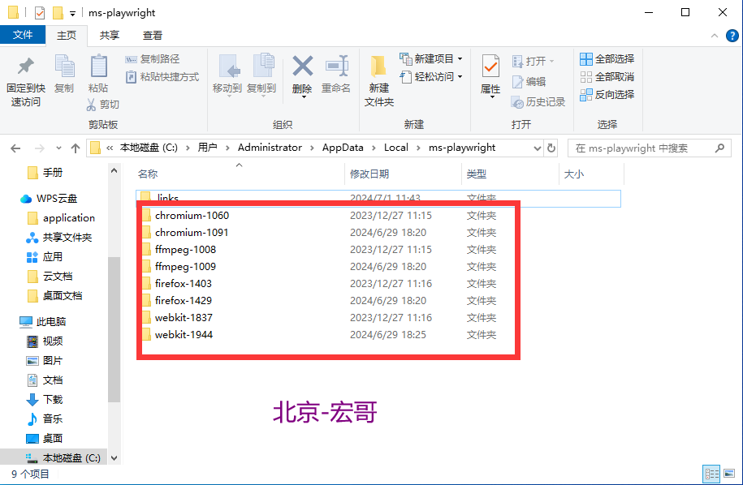Click navigation pane scroll down arrow
Image resolution: width=743 pixels, height=485 pixels.
[x=114, y=458]
